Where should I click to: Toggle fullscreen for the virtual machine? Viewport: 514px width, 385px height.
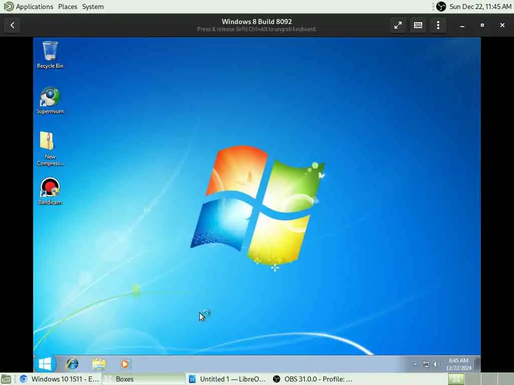pos(398,25)
